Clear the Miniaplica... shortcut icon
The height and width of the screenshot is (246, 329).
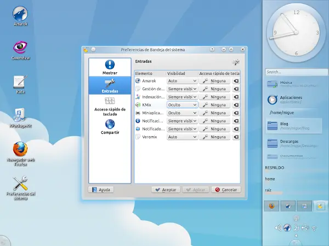click(x=236, y=113)
